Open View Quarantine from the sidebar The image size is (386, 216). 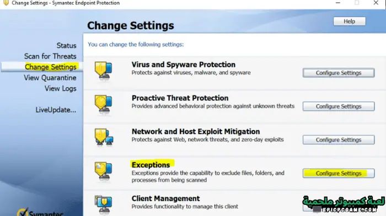[50, 78]
